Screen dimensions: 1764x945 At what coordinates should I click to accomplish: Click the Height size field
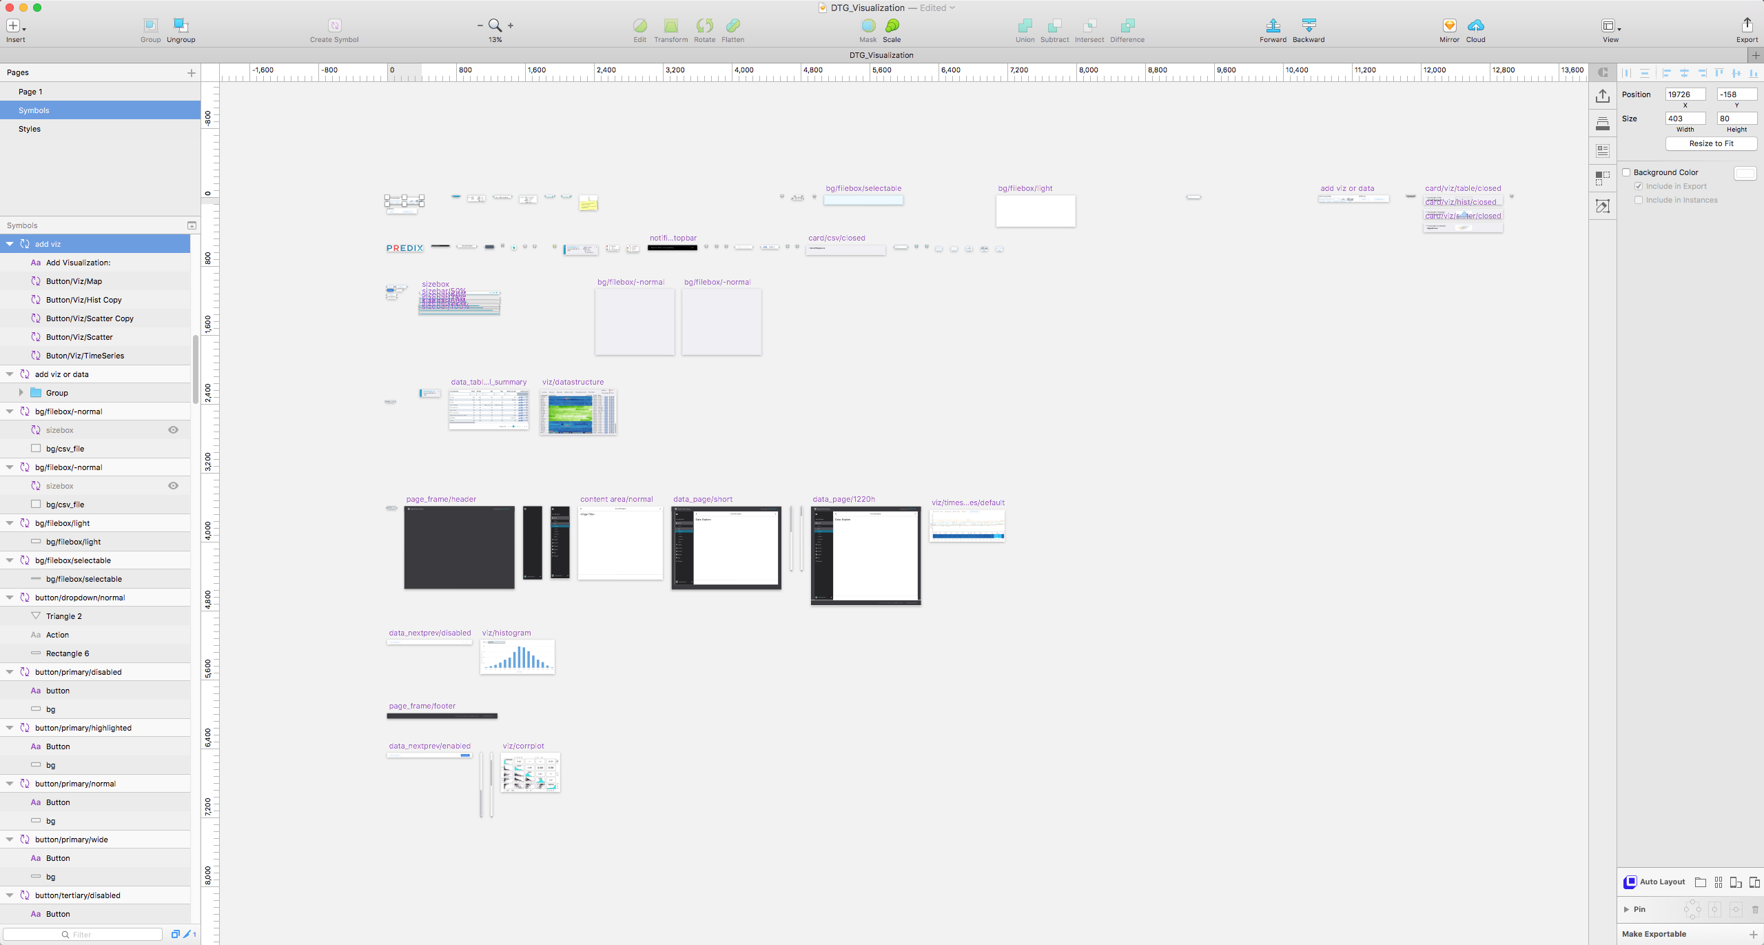pos(1736,119)
